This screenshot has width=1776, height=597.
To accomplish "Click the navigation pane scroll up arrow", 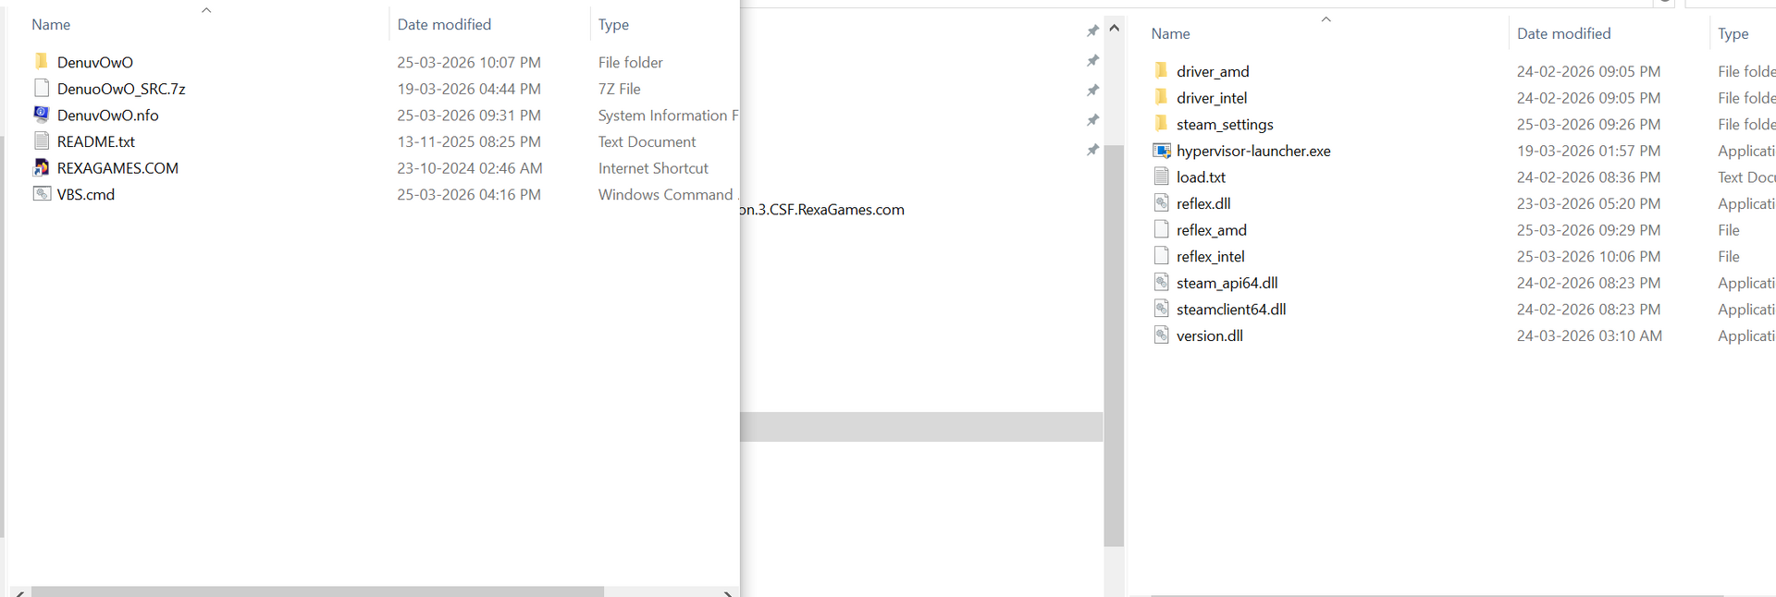I will click(1114, 28).
